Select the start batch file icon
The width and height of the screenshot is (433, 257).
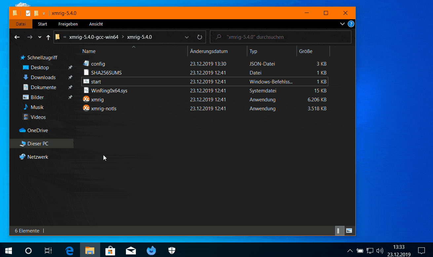pyautogui.click(x=86, y=81)
